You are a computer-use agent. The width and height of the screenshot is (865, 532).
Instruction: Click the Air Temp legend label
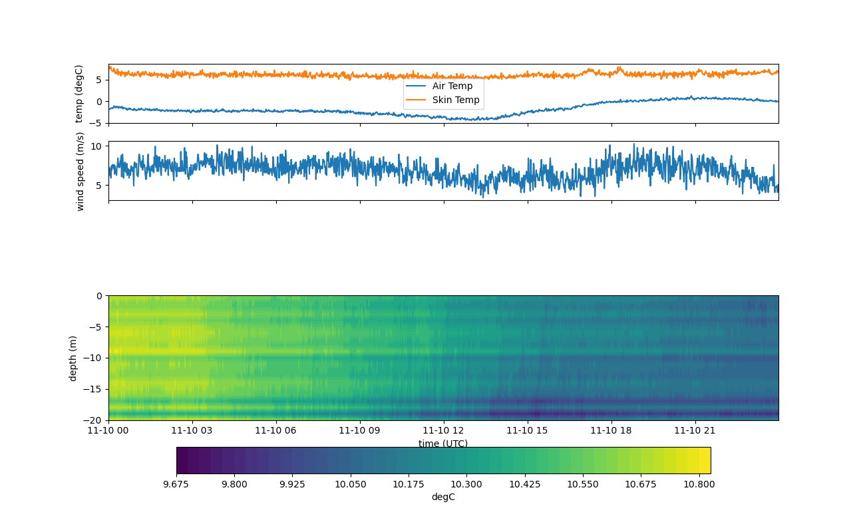pos(452,86)
